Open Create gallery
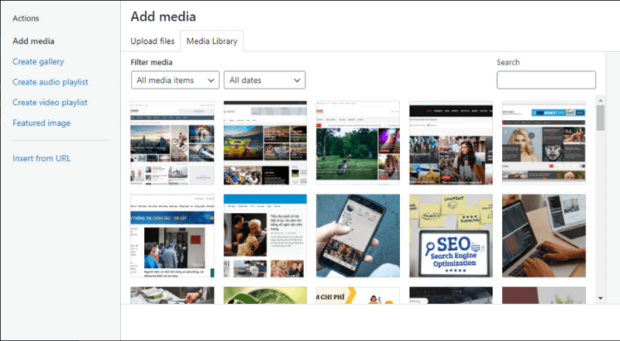The height and width of the screenshot is (341, 620). [x=38, y=62]
